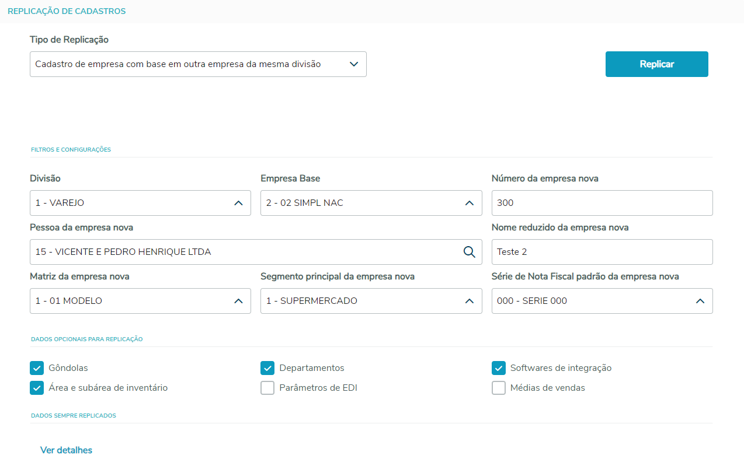Click the Número da empresa nova field
744x466 pixels.
click(x=602, y=203)
